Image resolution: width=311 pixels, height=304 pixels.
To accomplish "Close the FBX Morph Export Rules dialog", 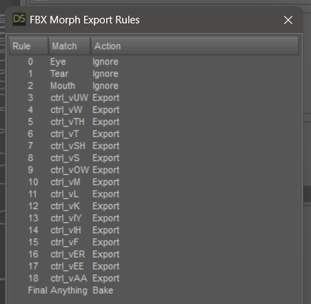I will (x=288, y=20).
